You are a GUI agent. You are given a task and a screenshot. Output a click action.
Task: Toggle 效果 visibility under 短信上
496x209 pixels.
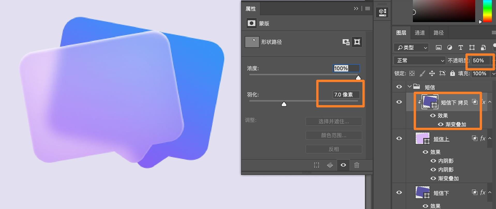(x=425, y=152)
